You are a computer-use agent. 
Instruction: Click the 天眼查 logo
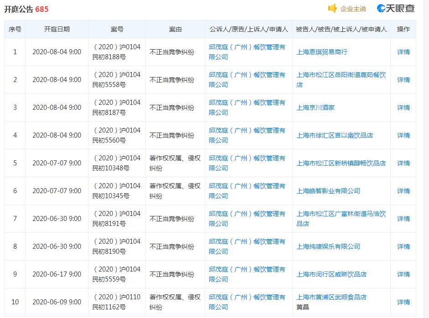point(395,9)
